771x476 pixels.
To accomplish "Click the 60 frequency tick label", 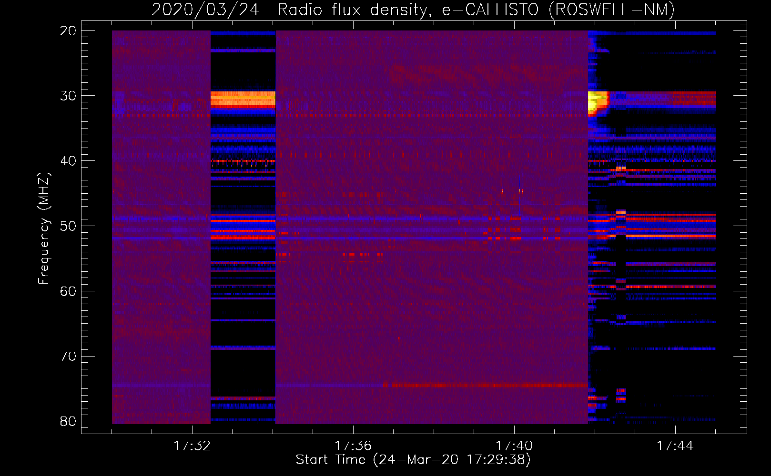I will 68,291.
